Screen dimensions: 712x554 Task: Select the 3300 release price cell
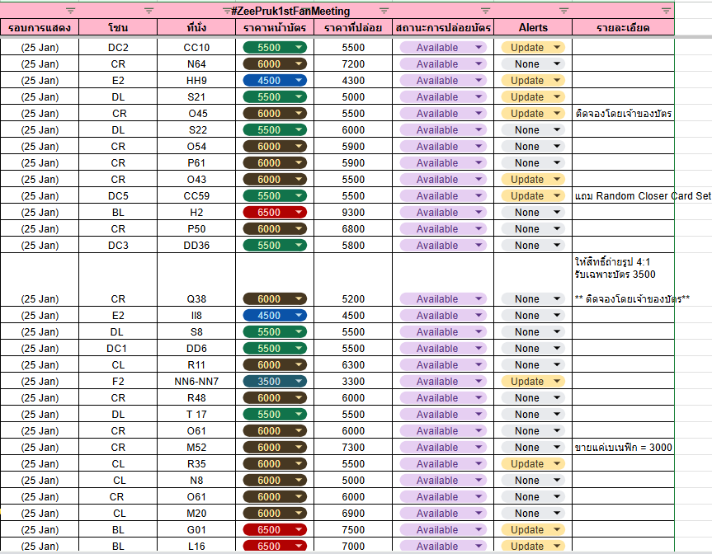(x=353, y=381)
